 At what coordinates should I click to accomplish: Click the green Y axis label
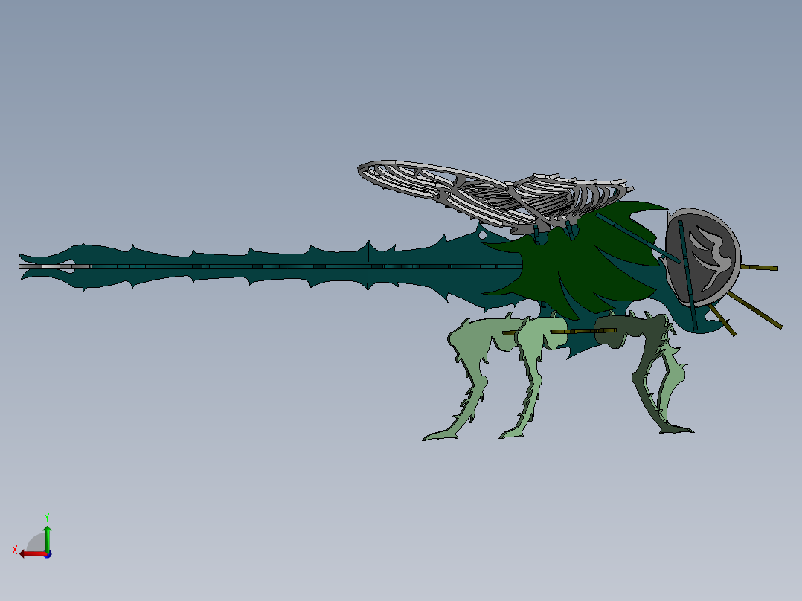pos(47,516)
